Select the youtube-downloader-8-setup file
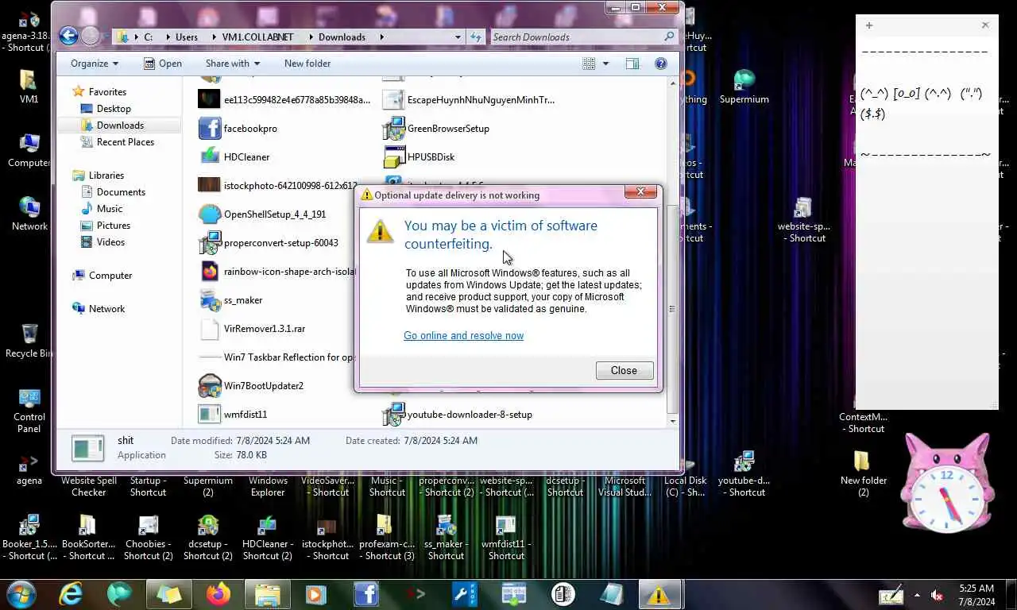Viewport: 1017px width, 610px height. click(x=458, y=415)
